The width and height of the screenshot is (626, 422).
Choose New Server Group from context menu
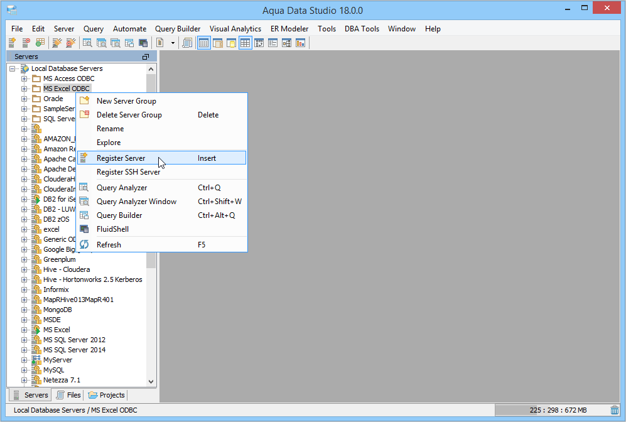162,101
